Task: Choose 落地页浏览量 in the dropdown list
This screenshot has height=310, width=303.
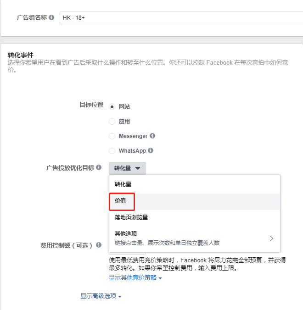Action: pos(131,217)
